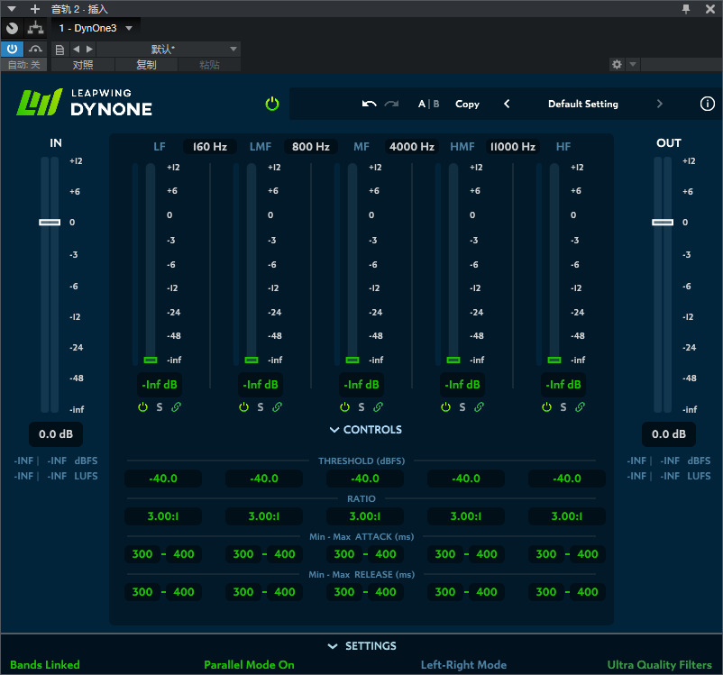Go to next preset with right chevron
723x675 pixels.
coord(659,104)
